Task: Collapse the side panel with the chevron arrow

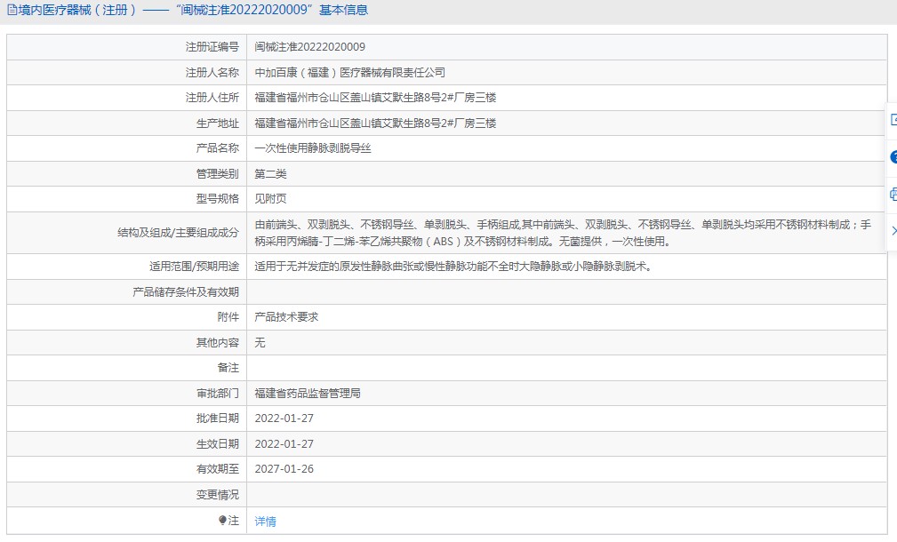Action: [893, 231]
